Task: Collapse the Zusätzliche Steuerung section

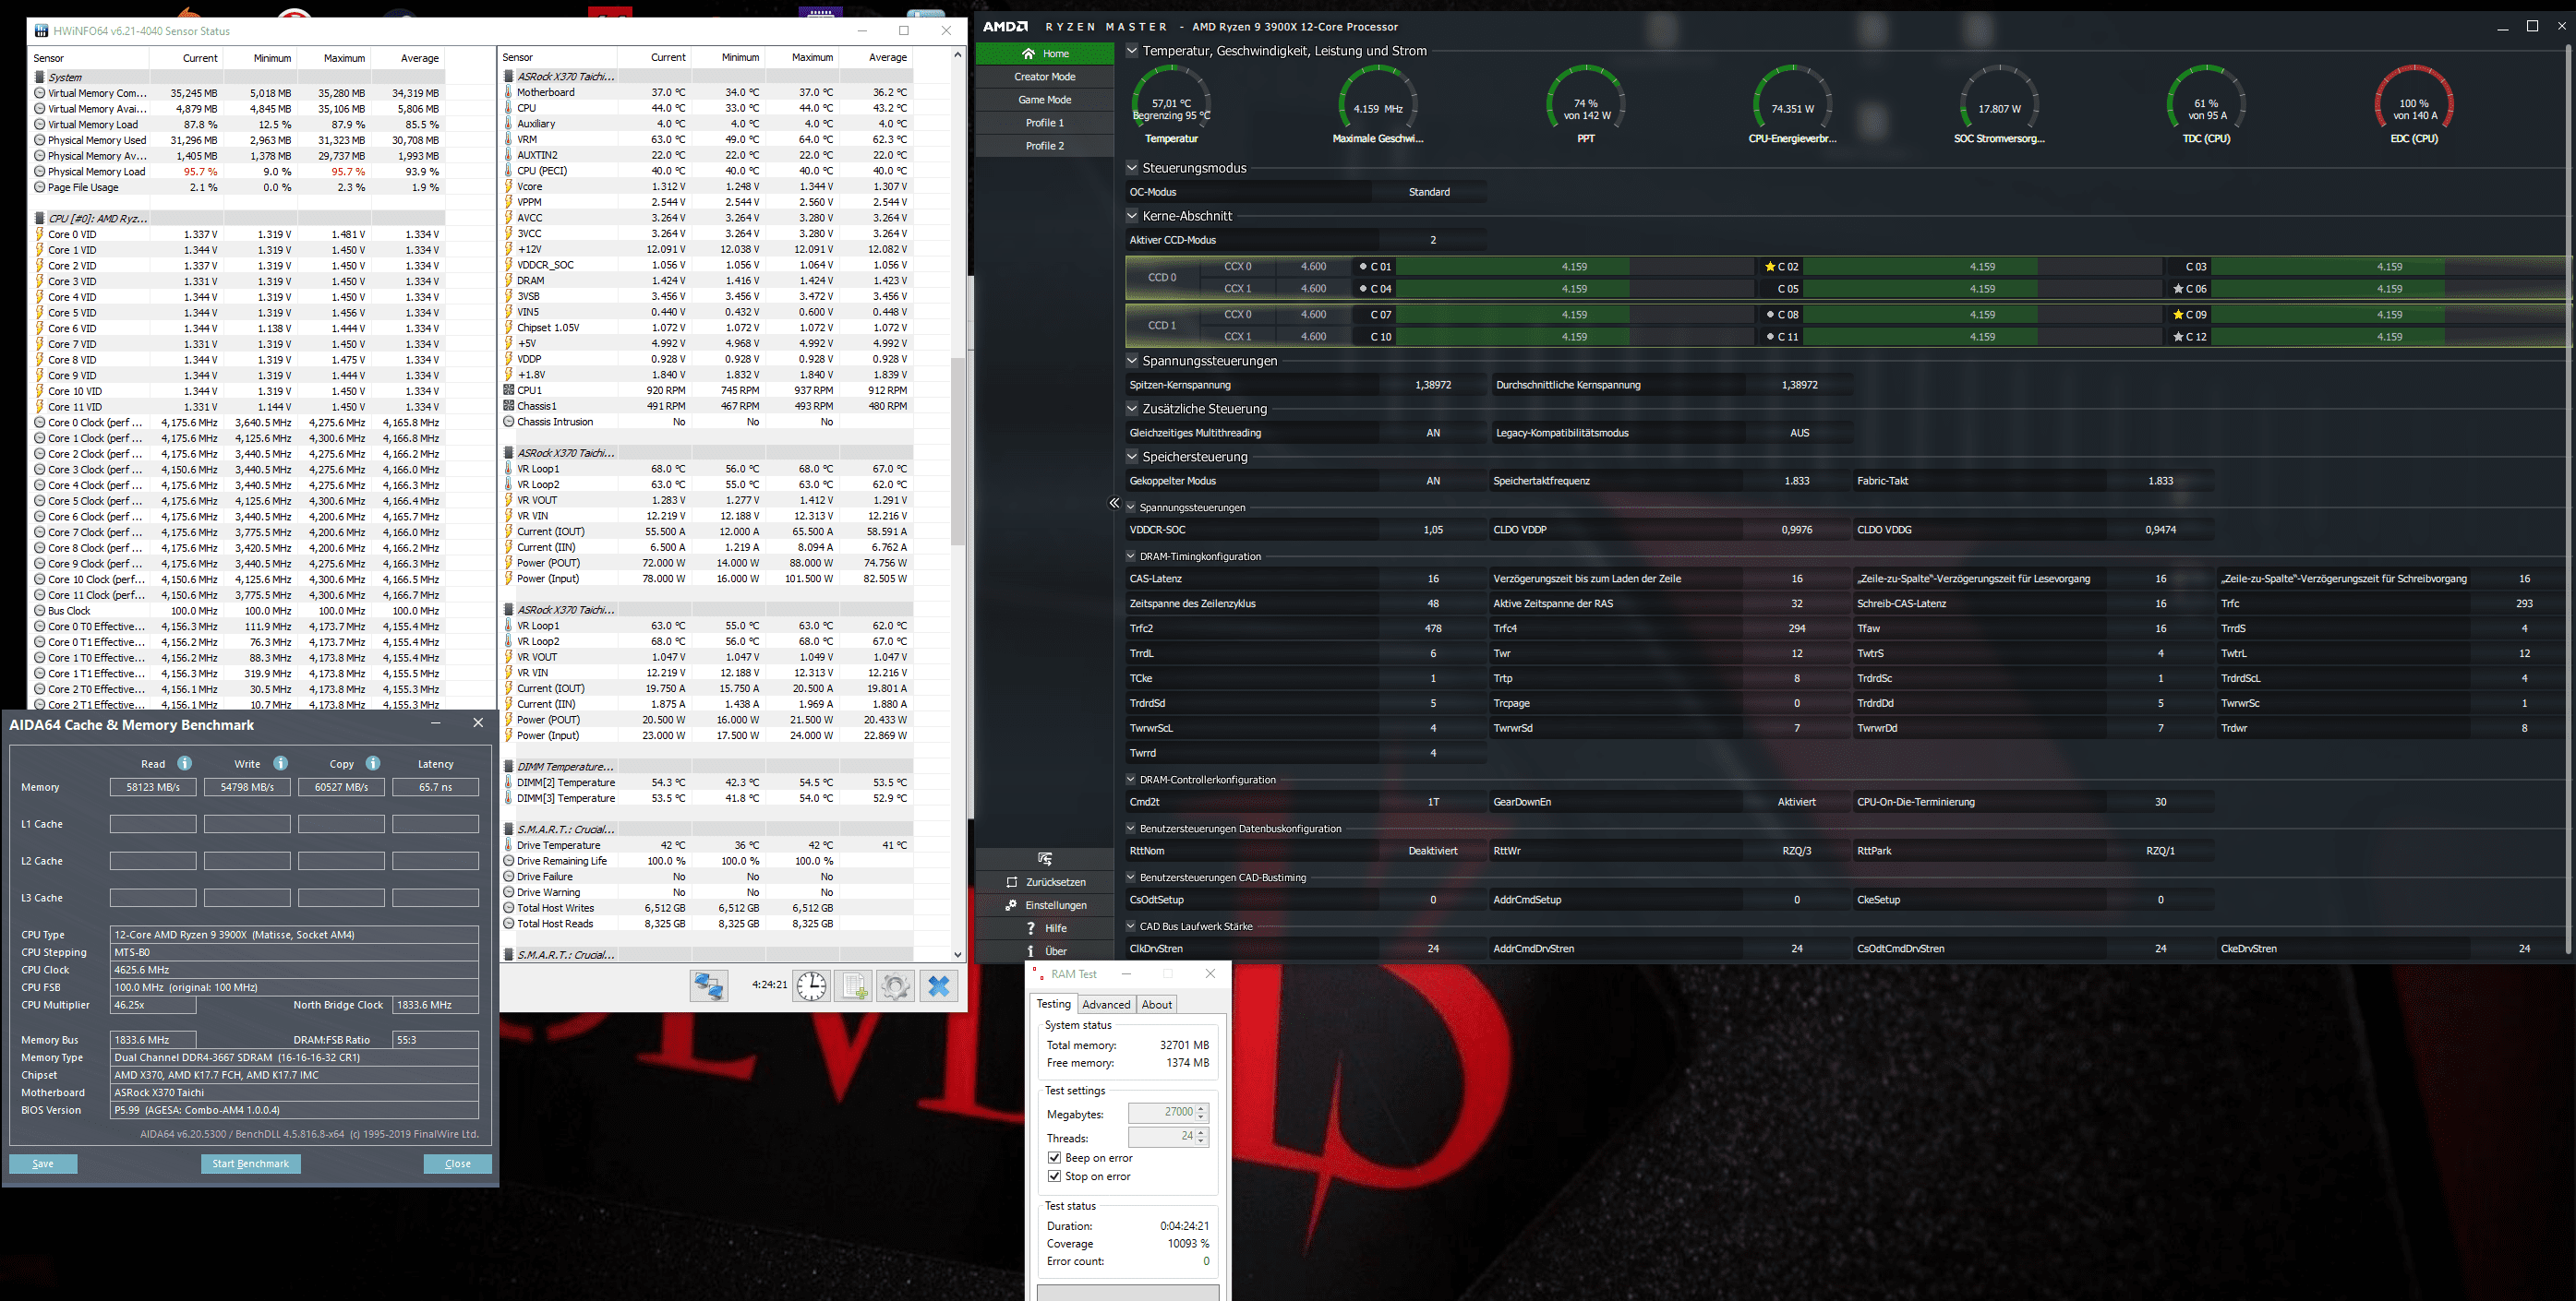Action: pos(1132,409)
